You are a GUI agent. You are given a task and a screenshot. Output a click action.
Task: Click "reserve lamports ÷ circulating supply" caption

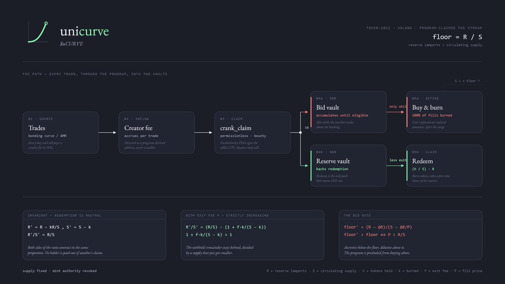click(x=445, y=45)
